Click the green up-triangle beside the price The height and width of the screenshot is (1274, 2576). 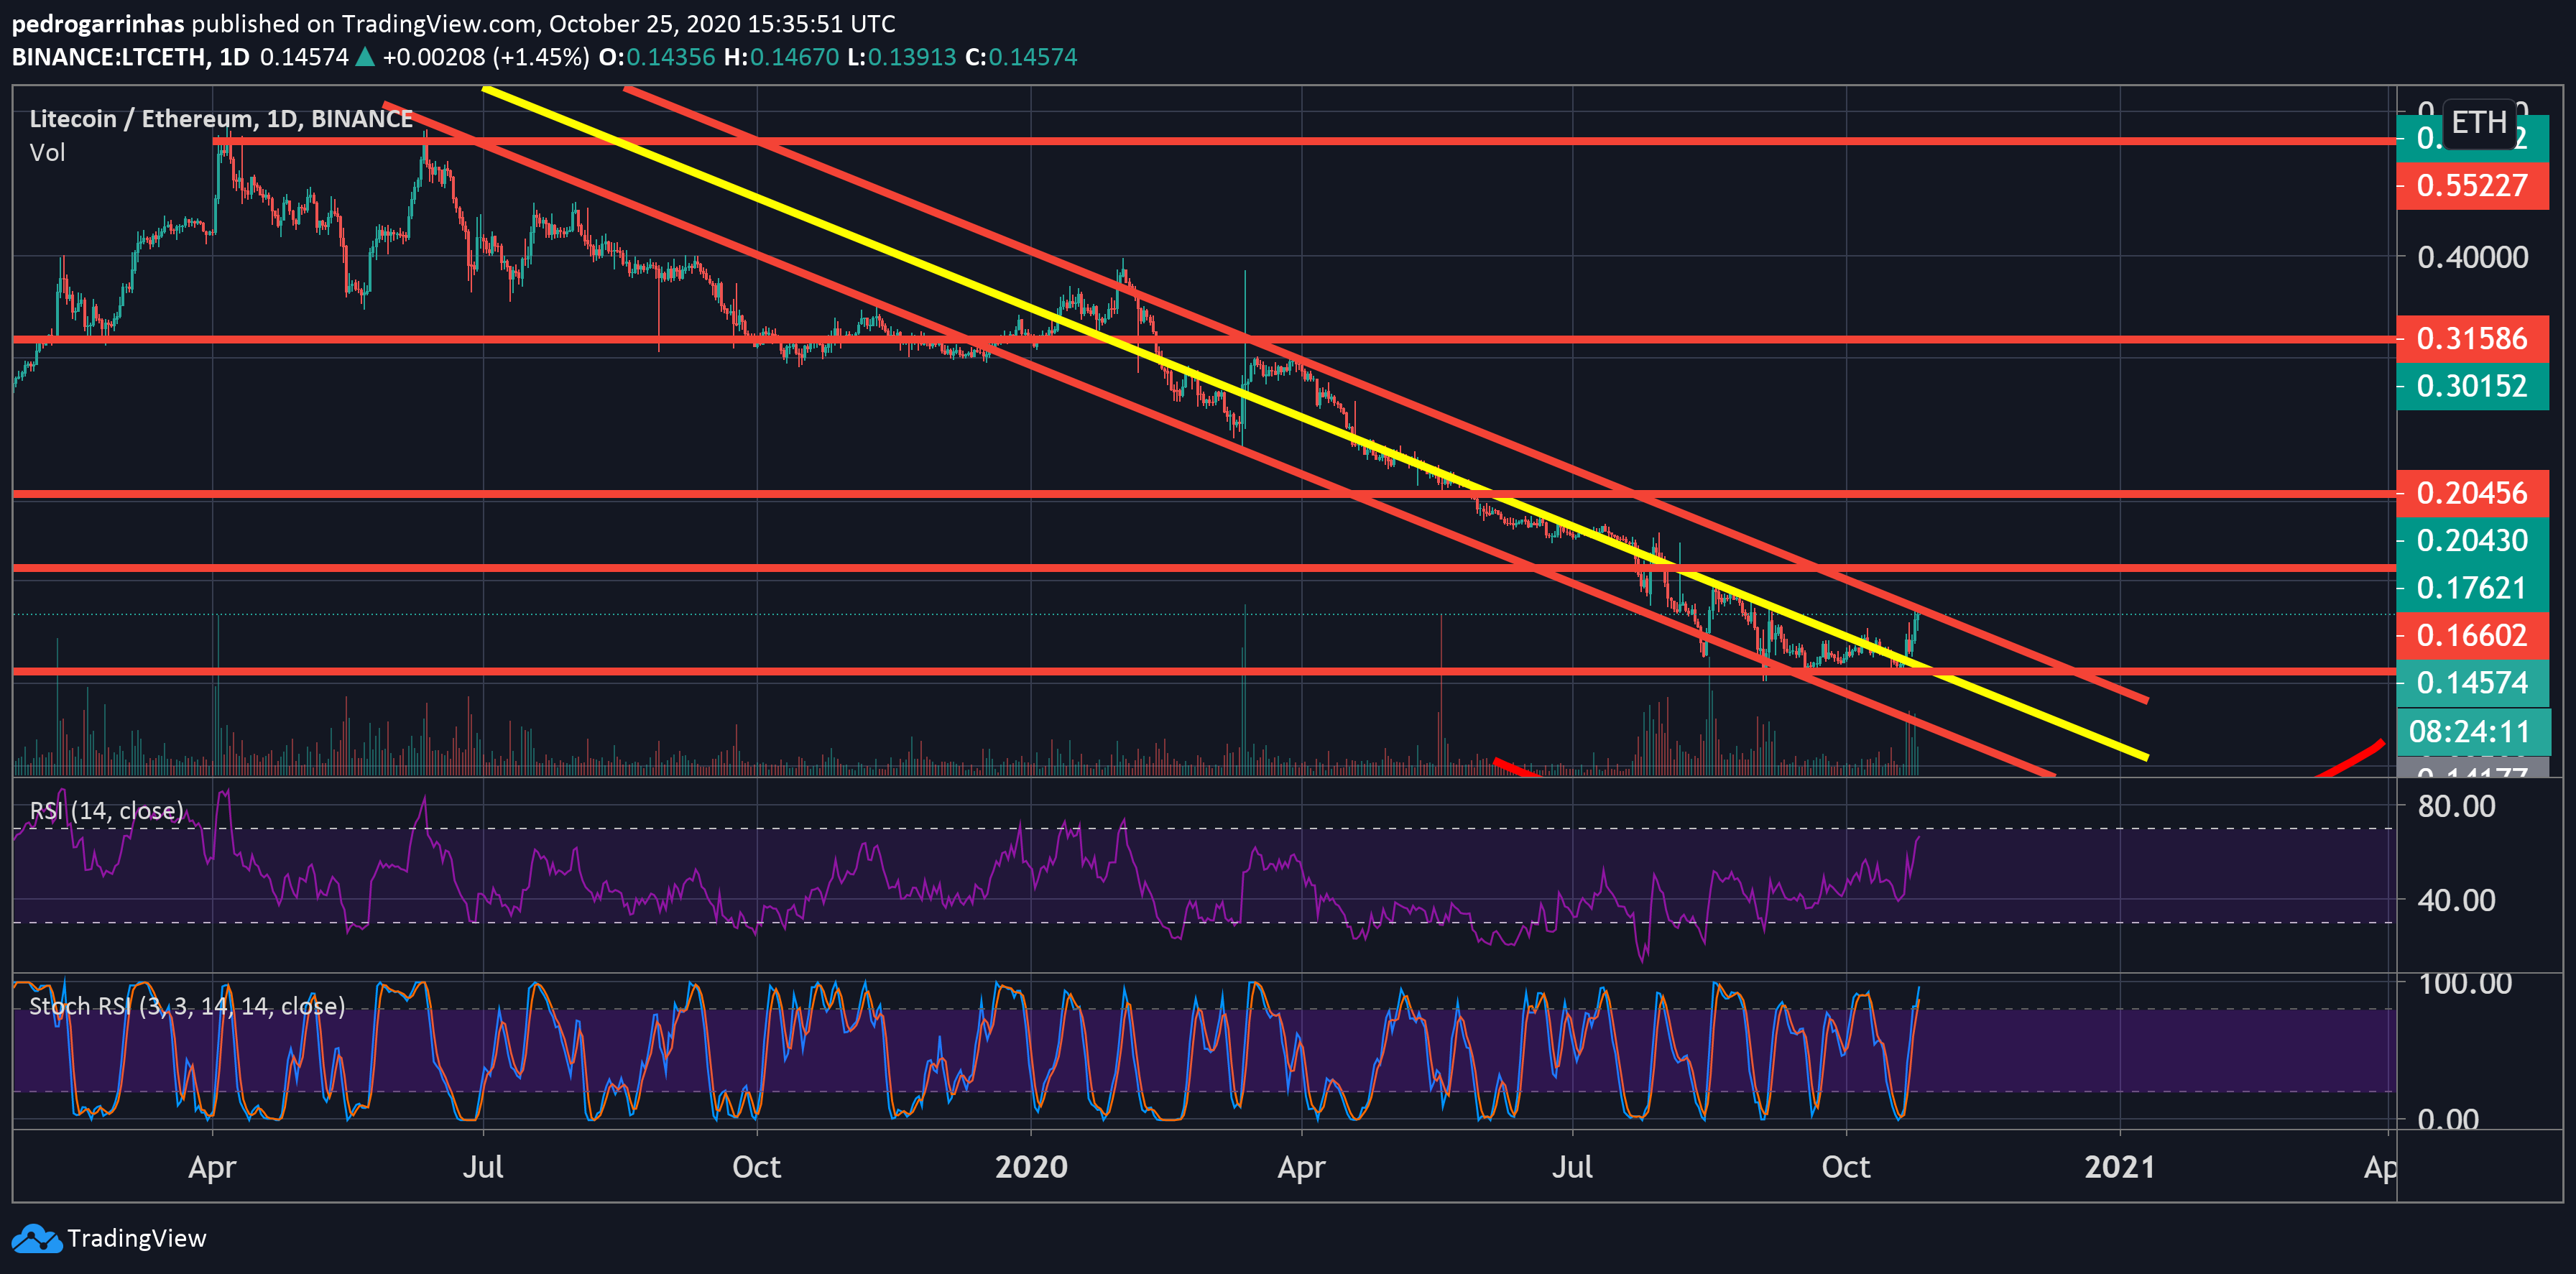pyautogui.click(x=365, y=58)
